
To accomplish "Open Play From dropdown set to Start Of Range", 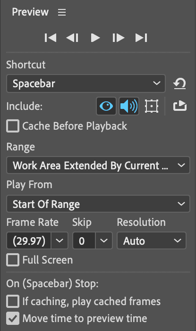I will pyautogui.click(x=98, y=204).
